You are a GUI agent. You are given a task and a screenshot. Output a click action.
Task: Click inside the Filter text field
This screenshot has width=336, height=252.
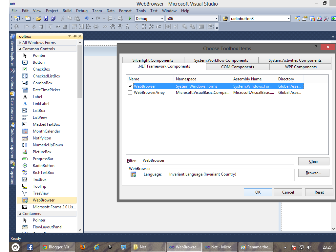point(217,160)
